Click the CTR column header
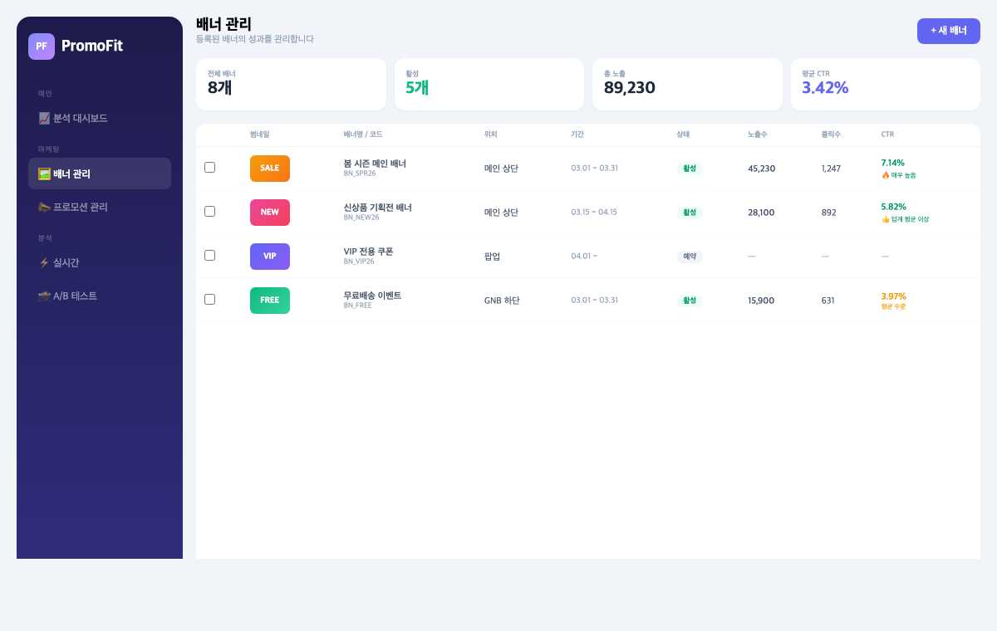This screenshot has height=631, width=997. coord(887,135)
